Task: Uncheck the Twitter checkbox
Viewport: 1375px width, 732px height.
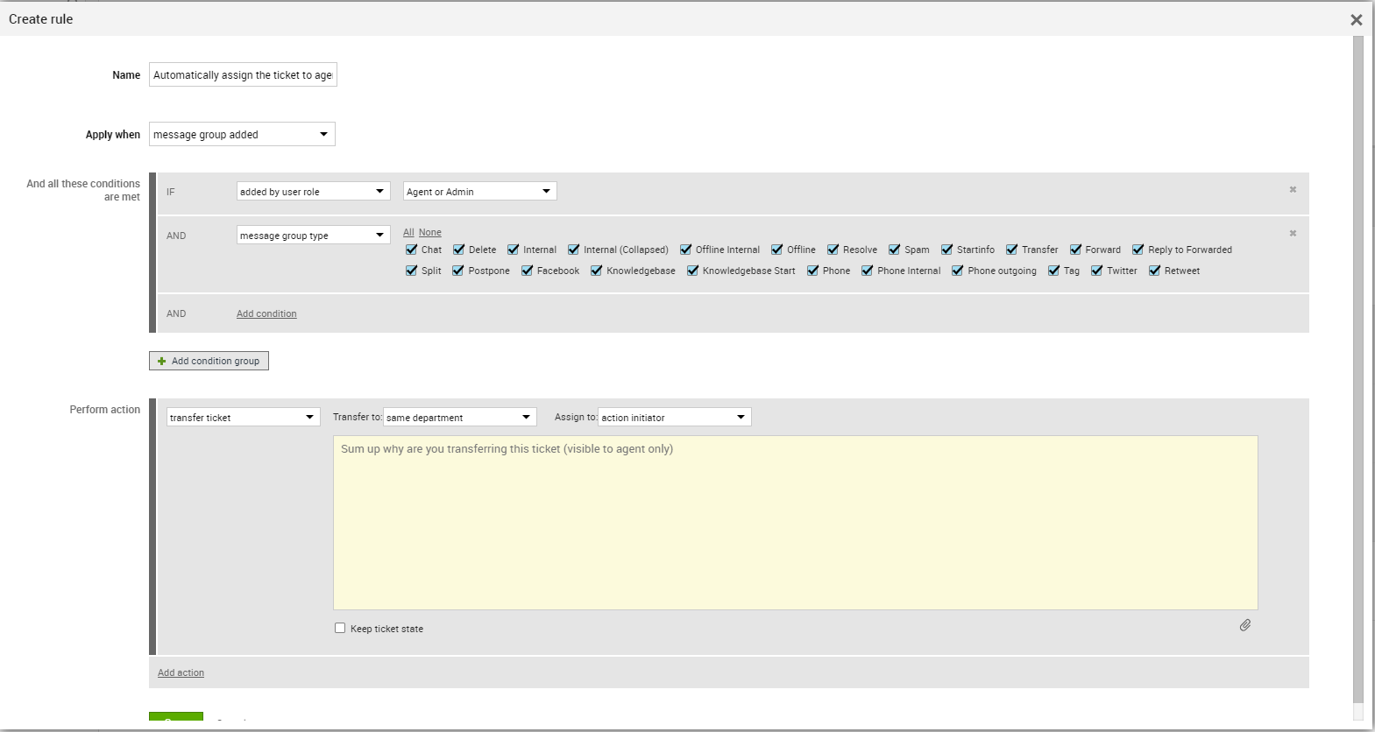Action: coord(1096,271)
